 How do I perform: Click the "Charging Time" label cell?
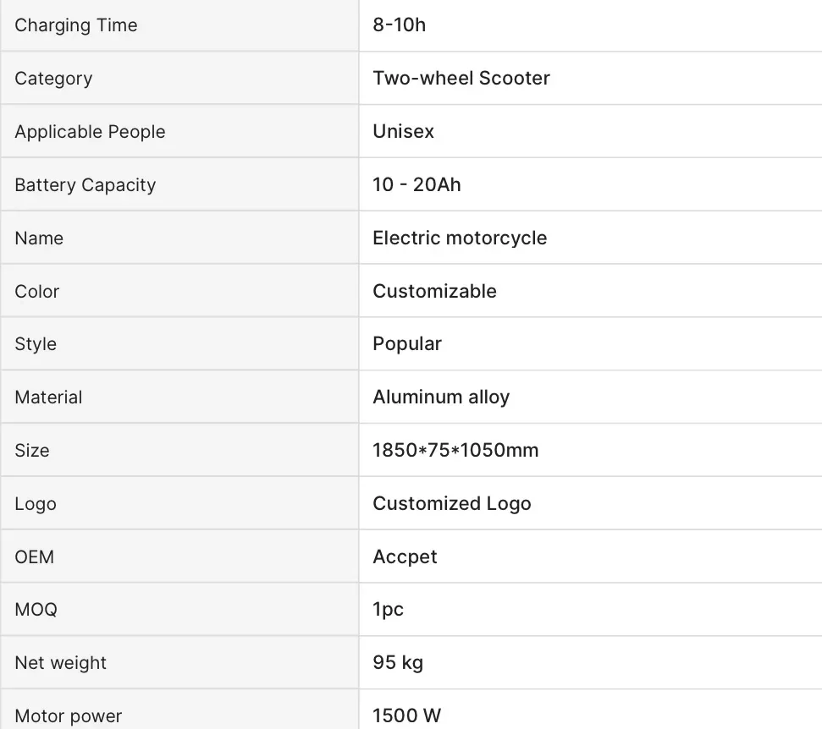(76, 25)
